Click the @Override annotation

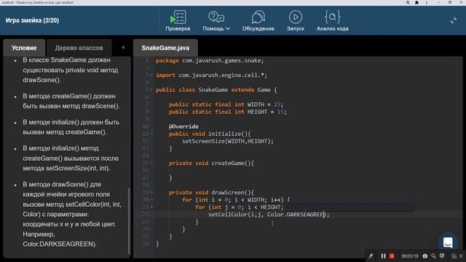coord(183,127)
